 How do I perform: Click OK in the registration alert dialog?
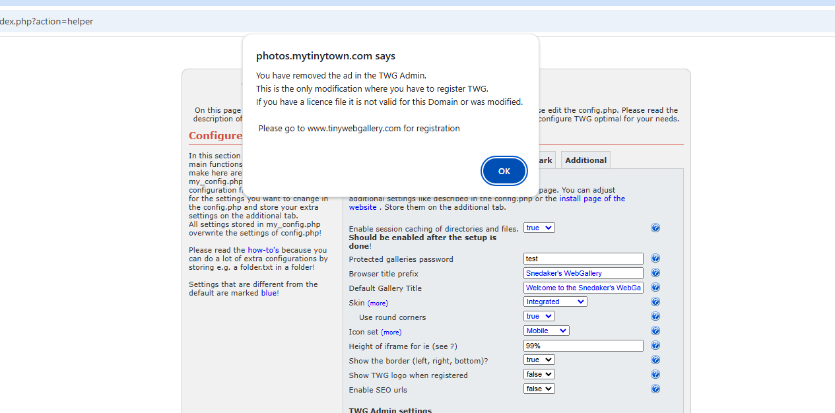504,172
